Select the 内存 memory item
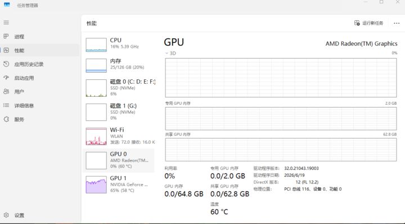The image size is (405, 224). click(119, 65)
